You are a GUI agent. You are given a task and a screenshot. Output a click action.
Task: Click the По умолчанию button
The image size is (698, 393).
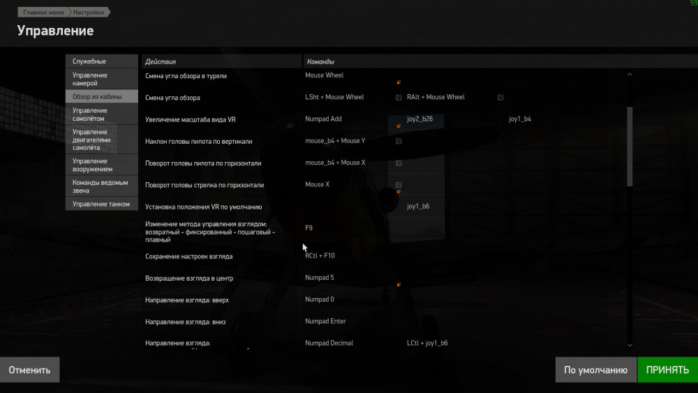pyautogui.click(x=595, y=370)
